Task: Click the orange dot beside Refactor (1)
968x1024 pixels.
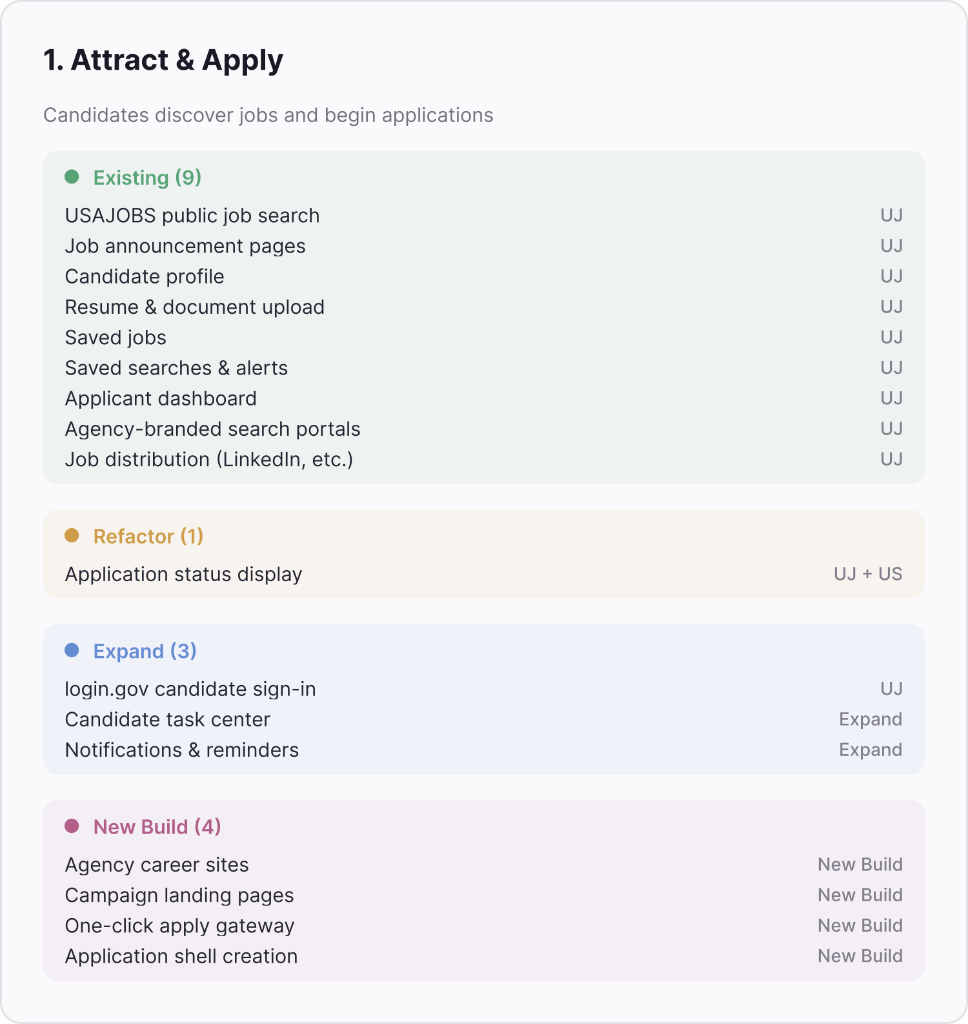Action: coord(72,536)
